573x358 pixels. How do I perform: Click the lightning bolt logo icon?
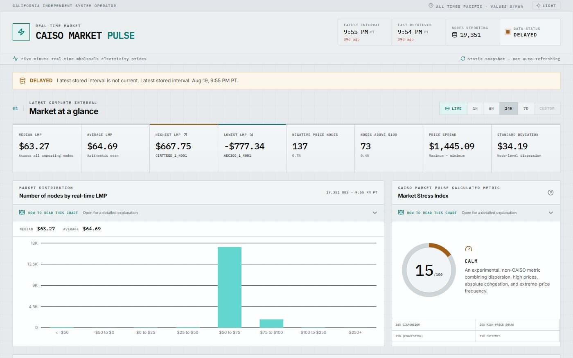coord(21,32)
